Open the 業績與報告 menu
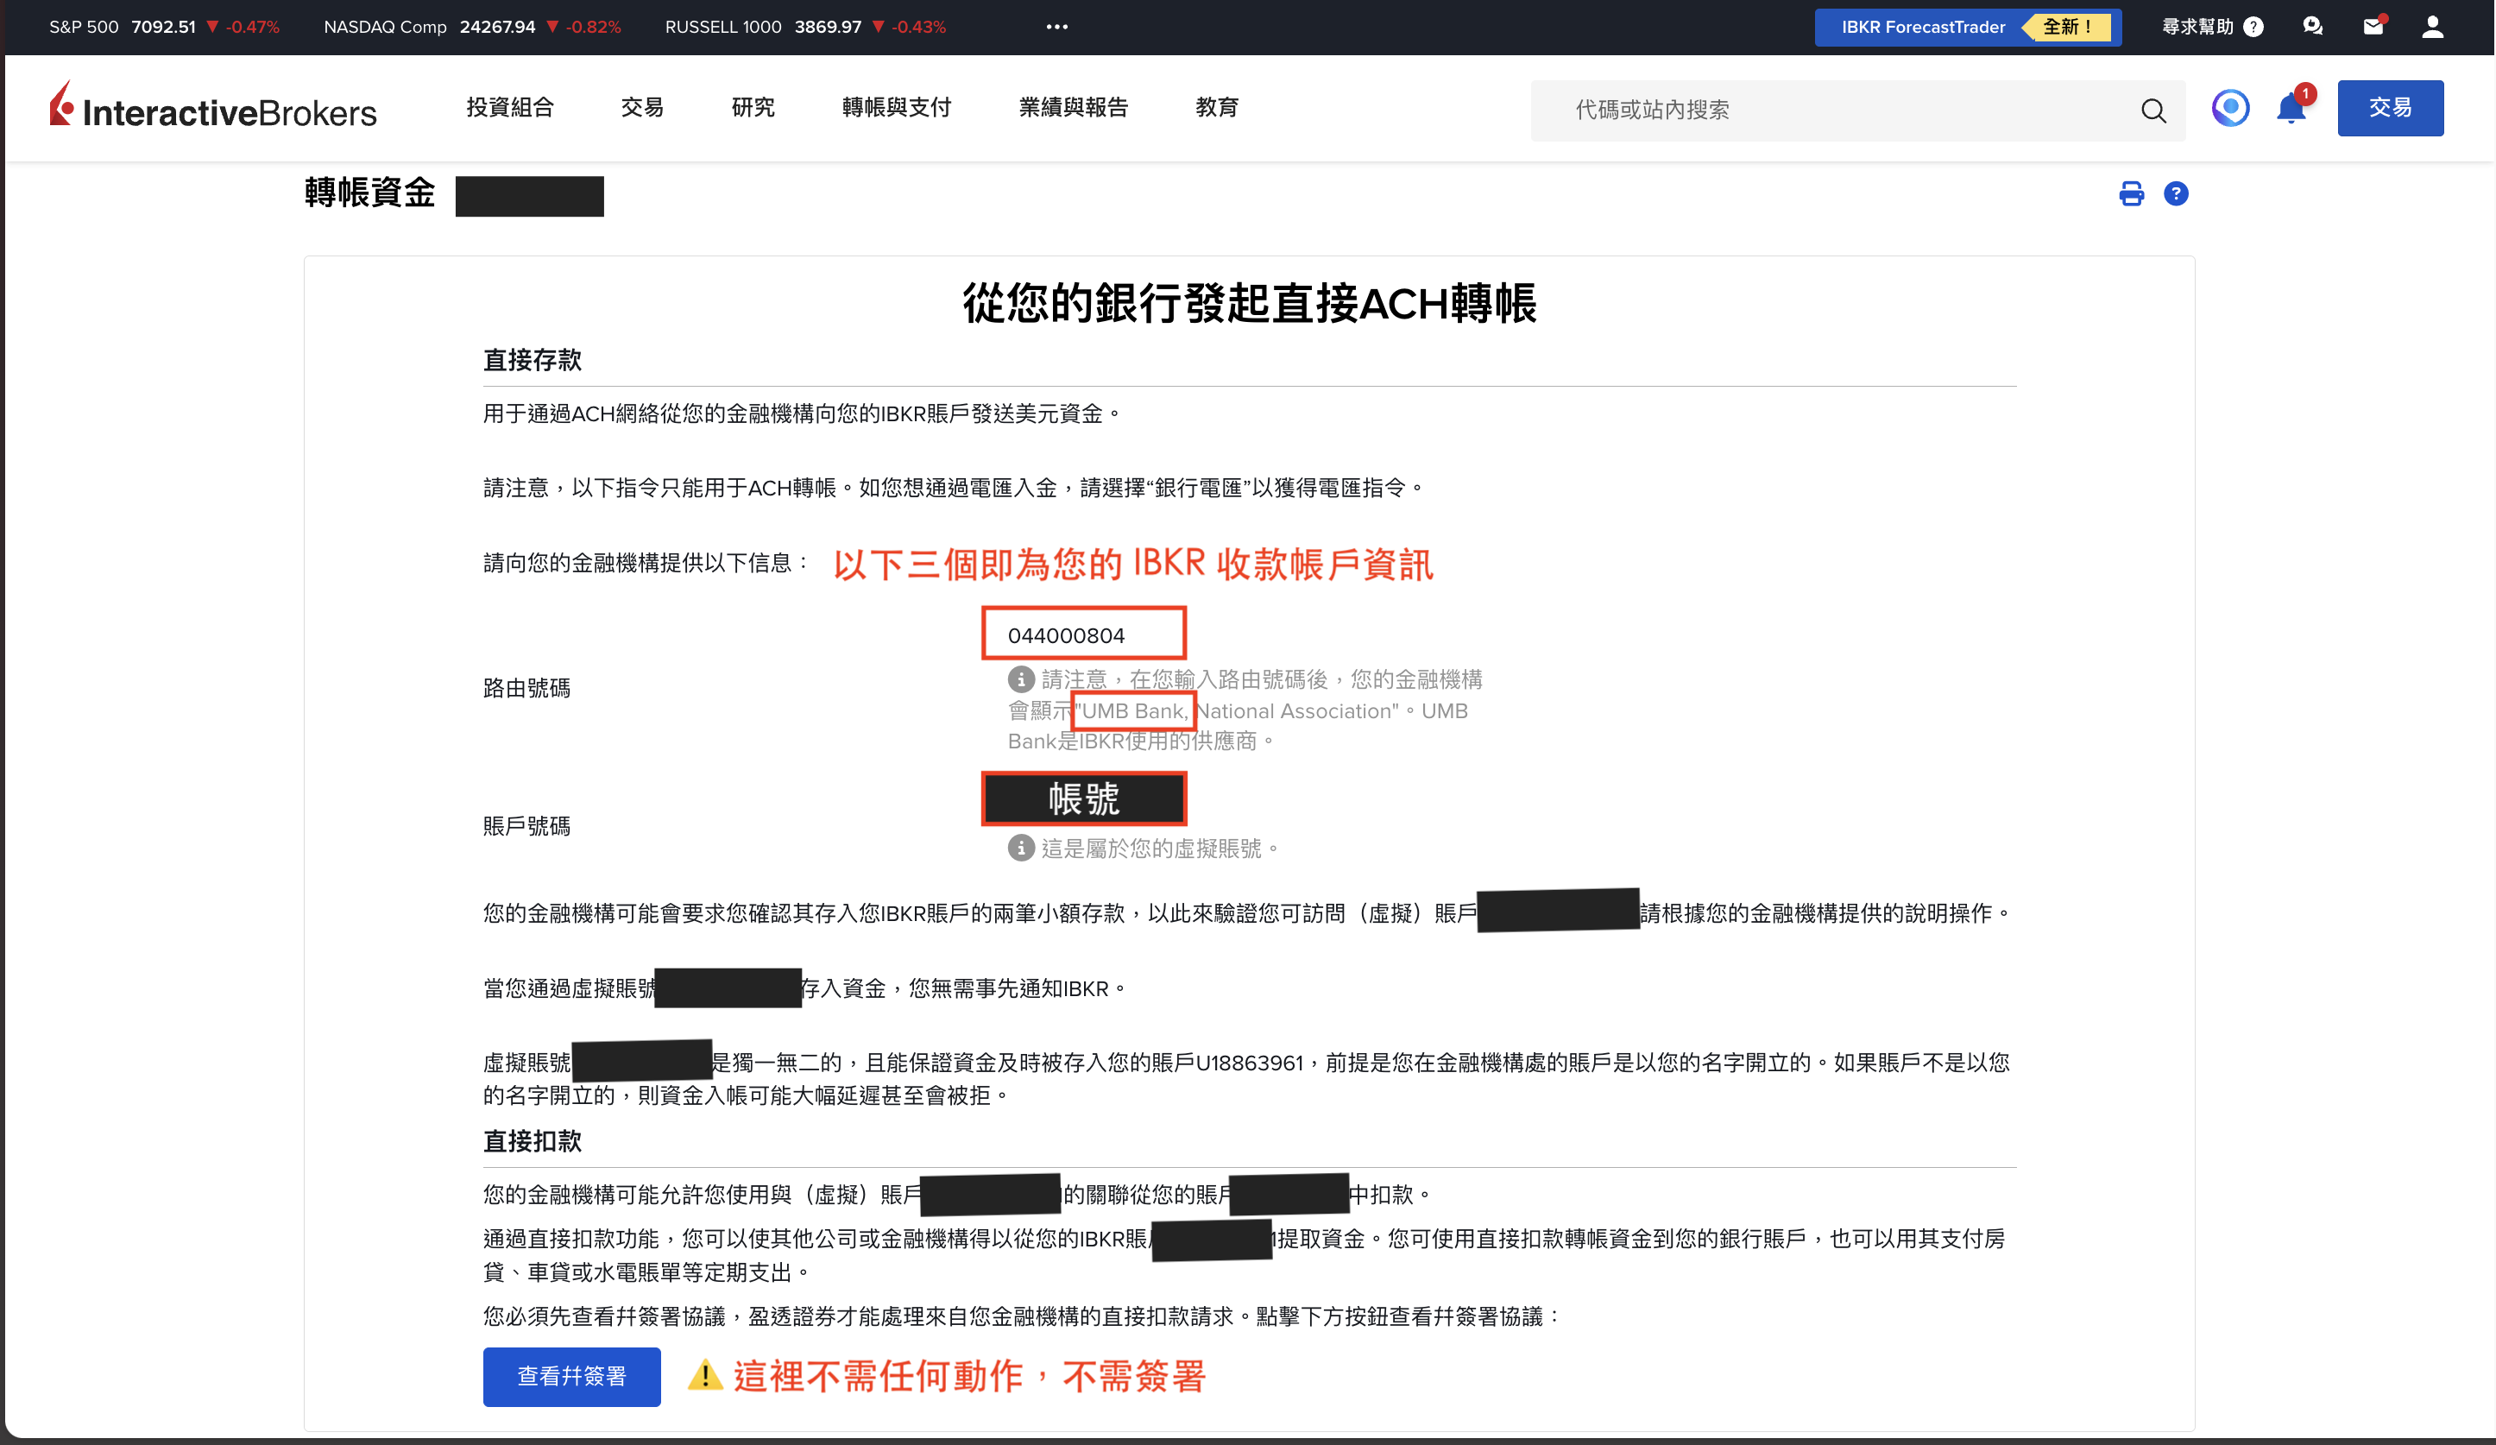Image resolution: width=2496 pixels, height=1445 pixels. pyautogui.click(x=1073, y=107)
